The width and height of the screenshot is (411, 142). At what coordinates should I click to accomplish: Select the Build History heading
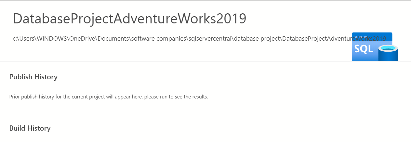[30, 128]
